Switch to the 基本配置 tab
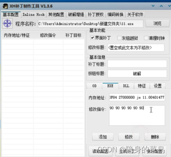 11,15
